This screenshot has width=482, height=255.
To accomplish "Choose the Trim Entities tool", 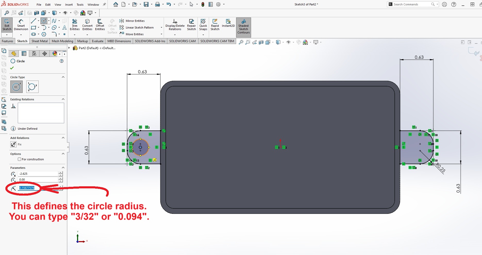I will click(x=74, y=25).
